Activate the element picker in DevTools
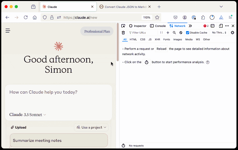Image resolution: width=238 pixels, height=150 pixels. 123,26
